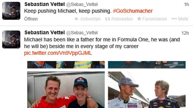
Task: Open Sebastian Vettel's name in the 1h tweet
Action: click(x=44, y=4)
